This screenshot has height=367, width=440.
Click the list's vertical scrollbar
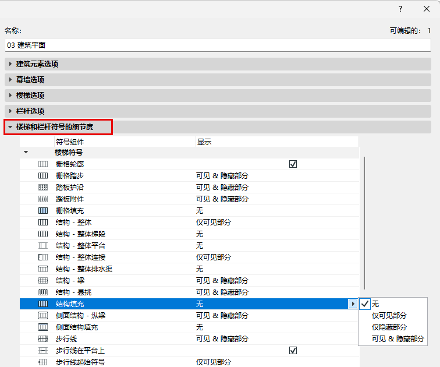point(364,223)
